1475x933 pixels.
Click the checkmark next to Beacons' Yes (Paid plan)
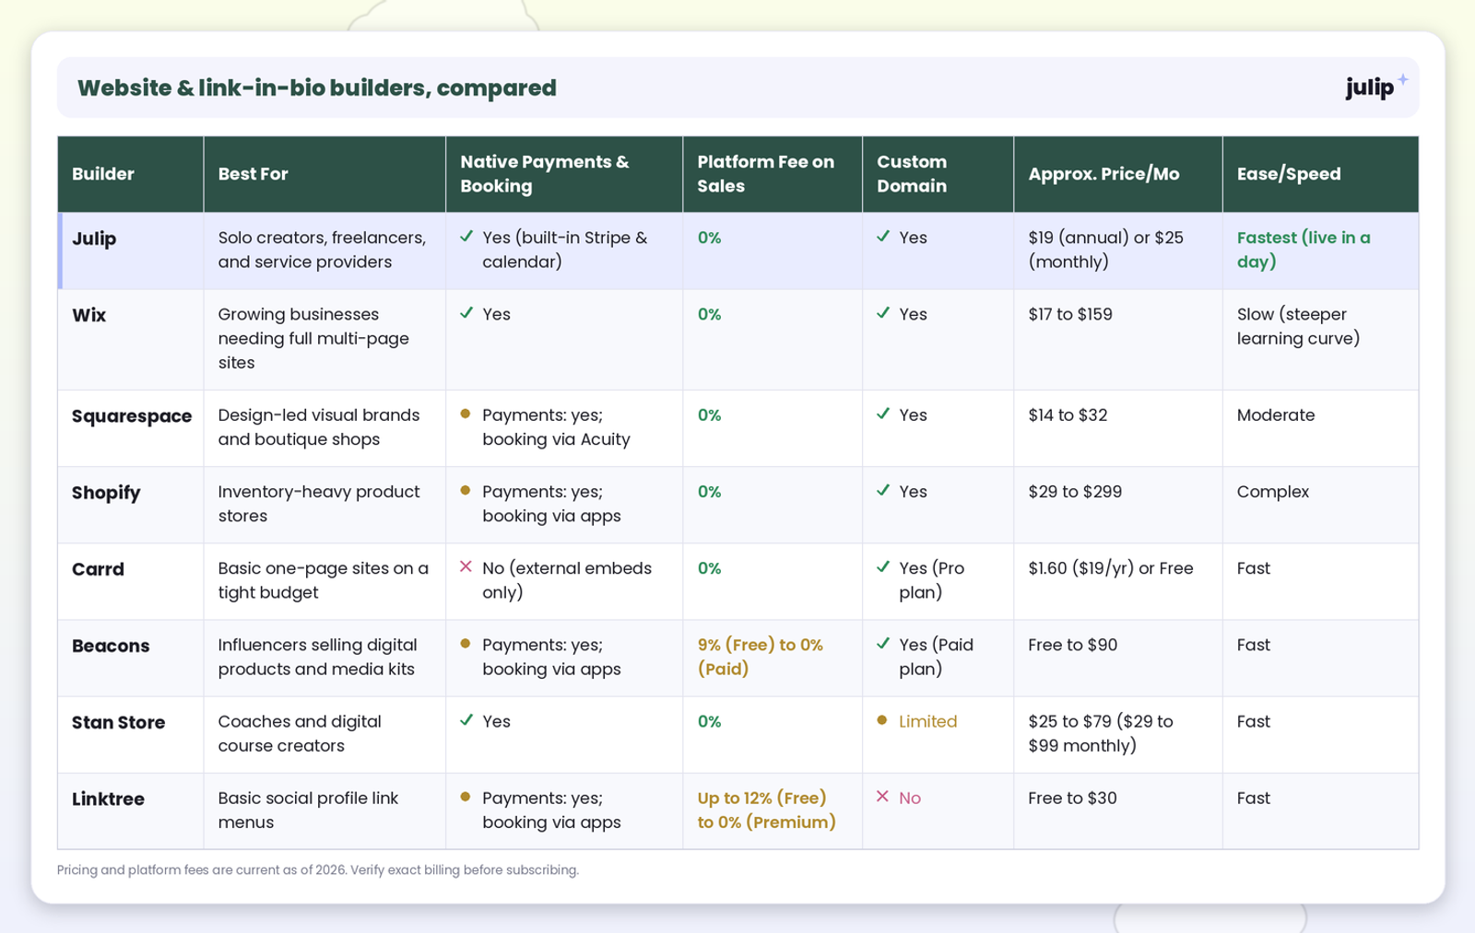pyautogui.click(x=883, y=644)
